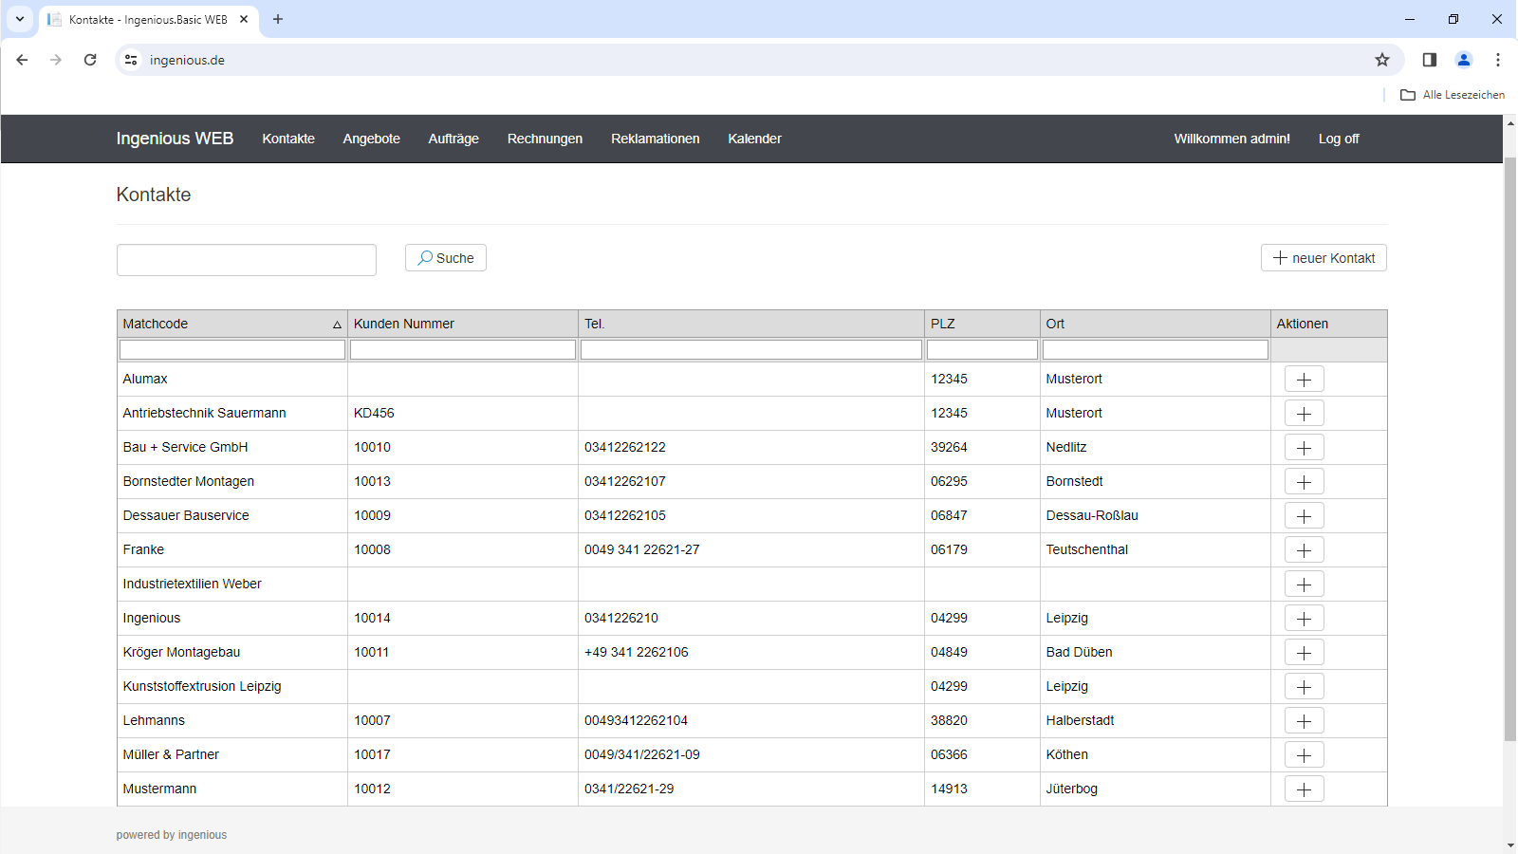Click Kunststoffextrusion Leipzig matchcode
The height and width of the screenshot is (854, 1518).
pos(202,687)
